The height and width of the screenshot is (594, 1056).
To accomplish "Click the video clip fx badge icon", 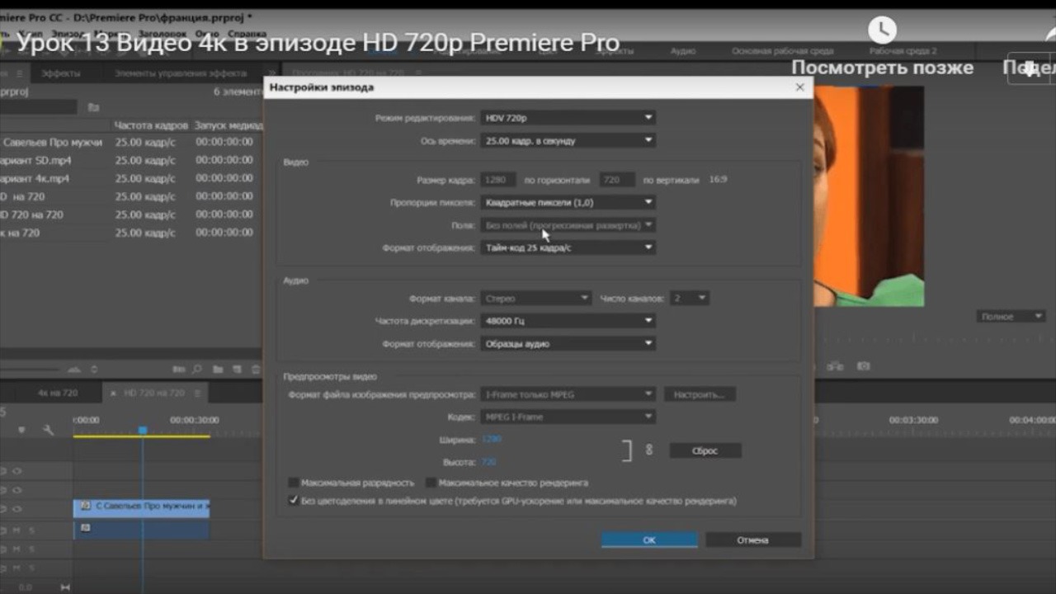I will coord(85,505).
